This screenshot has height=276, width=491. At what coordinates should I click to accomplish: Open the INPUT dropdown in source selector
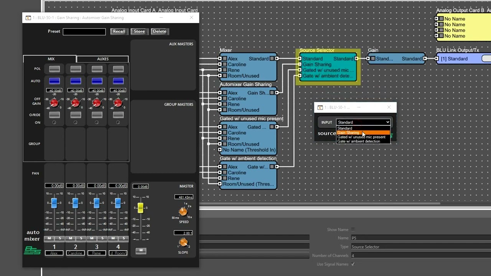363,122
